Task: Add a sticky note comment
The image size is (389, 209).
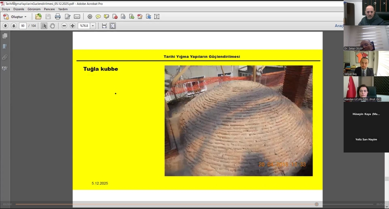Action: tap(98, 17)
